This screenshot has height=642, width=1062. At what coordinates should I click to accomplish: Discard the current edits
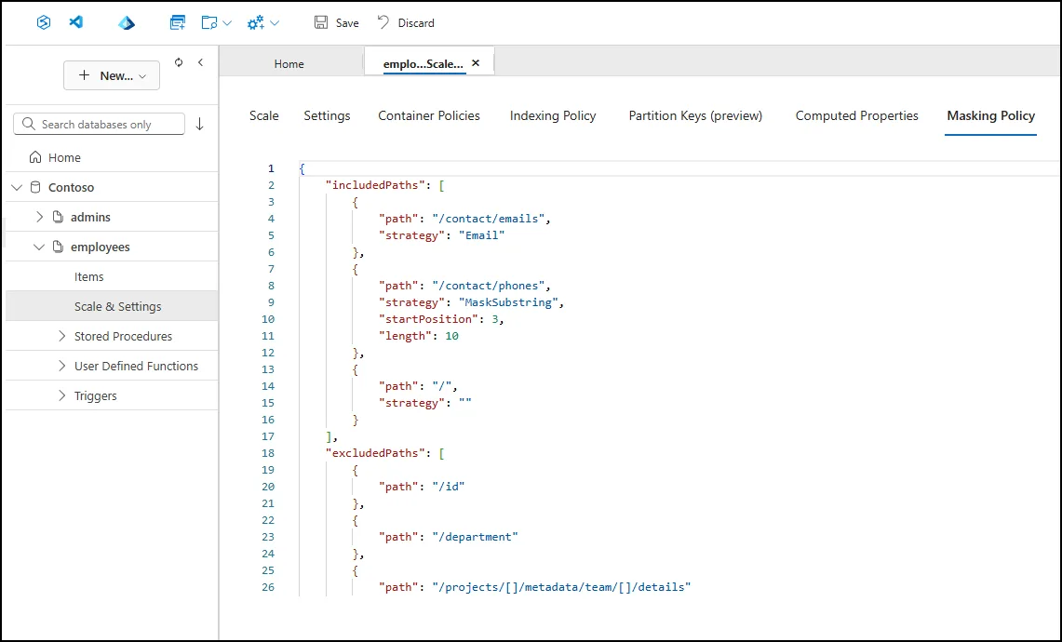406,22
